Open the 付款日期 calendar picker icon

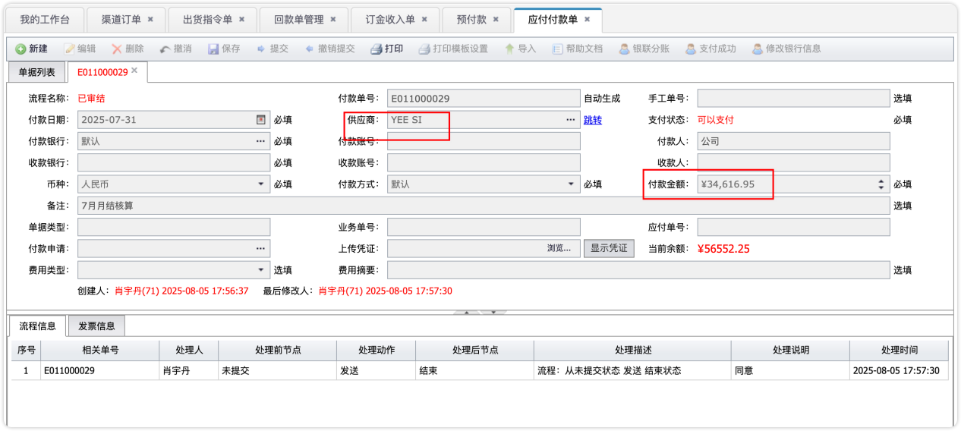[260, 120]
